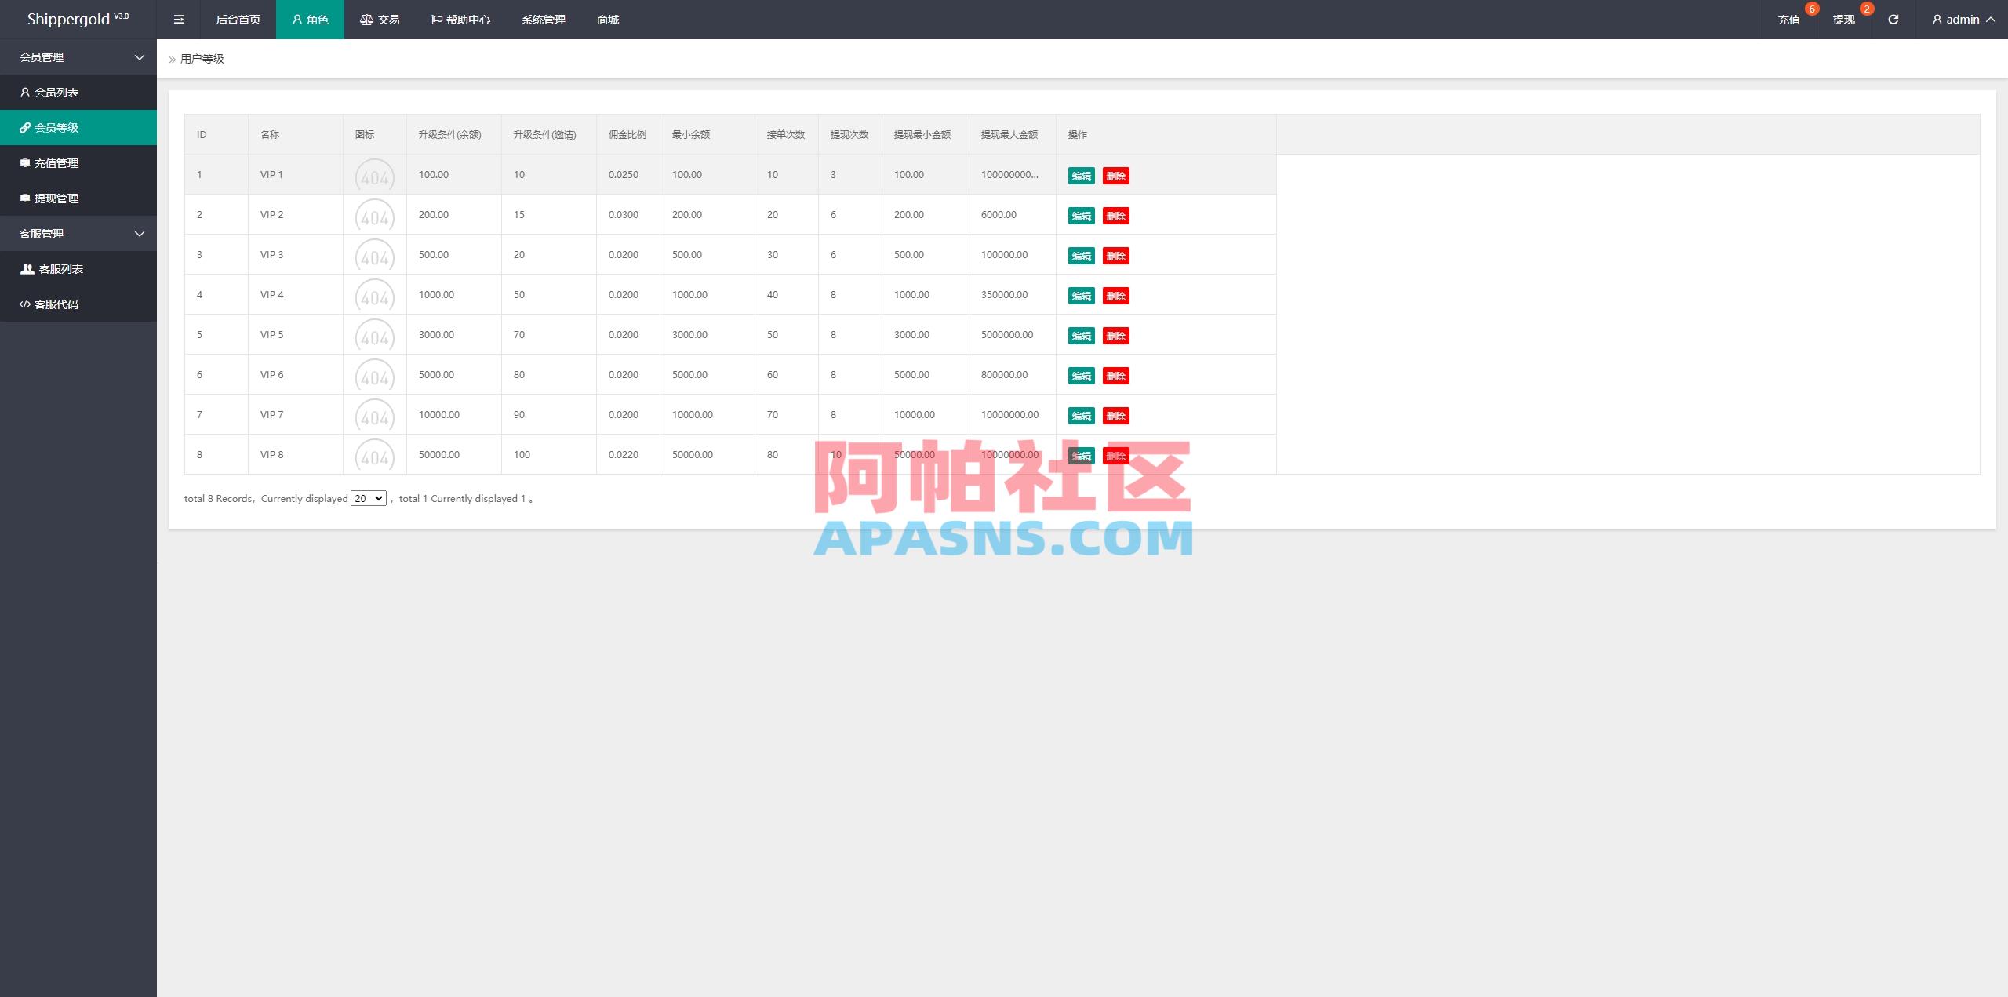The height and width of the screenshot is (997, 2008).
Task: Select the 会员列表 person icon
Action: [x=24, y=92]
